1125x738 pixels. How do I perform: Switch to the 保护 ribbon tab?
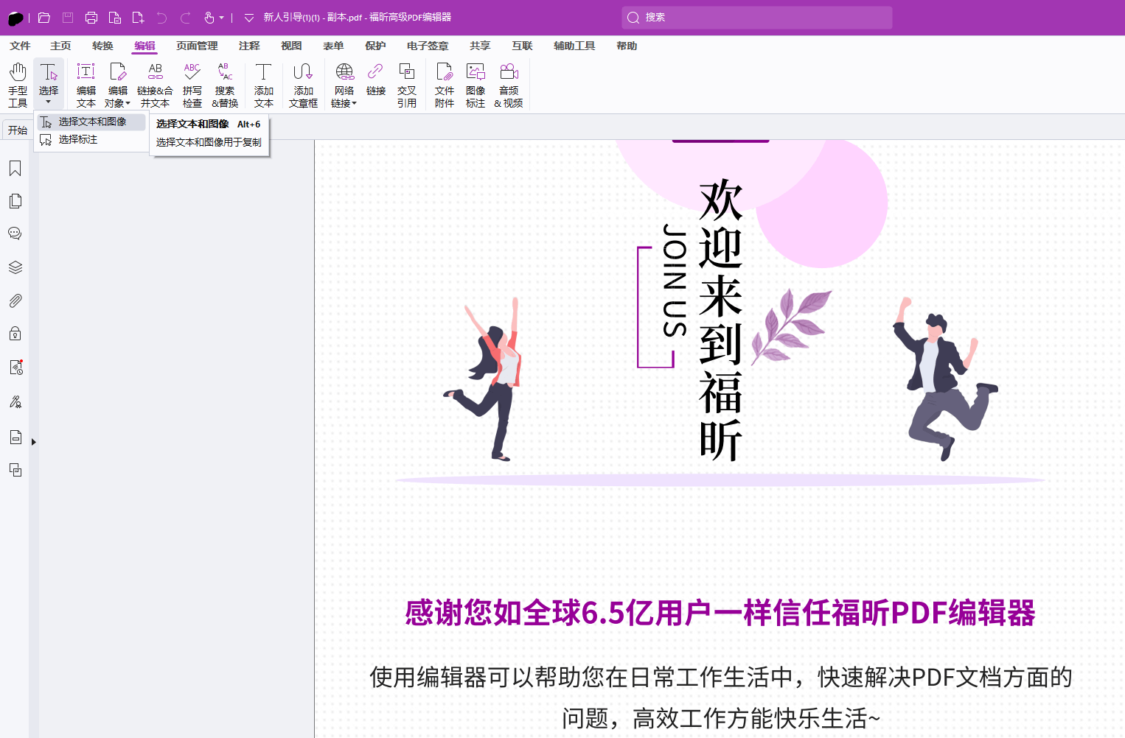click(x=375, y=46)
